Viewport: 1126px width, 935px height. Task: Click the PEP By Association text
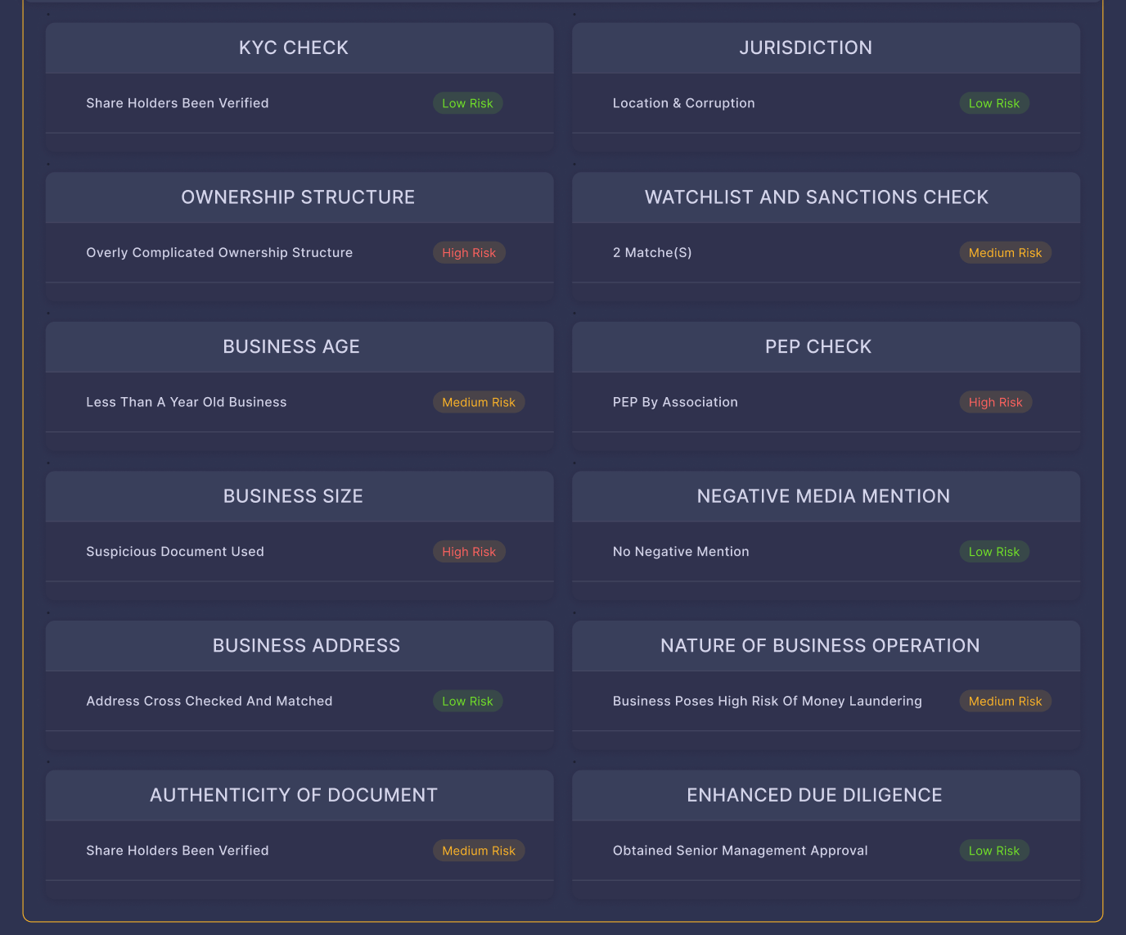coord(675,402)
